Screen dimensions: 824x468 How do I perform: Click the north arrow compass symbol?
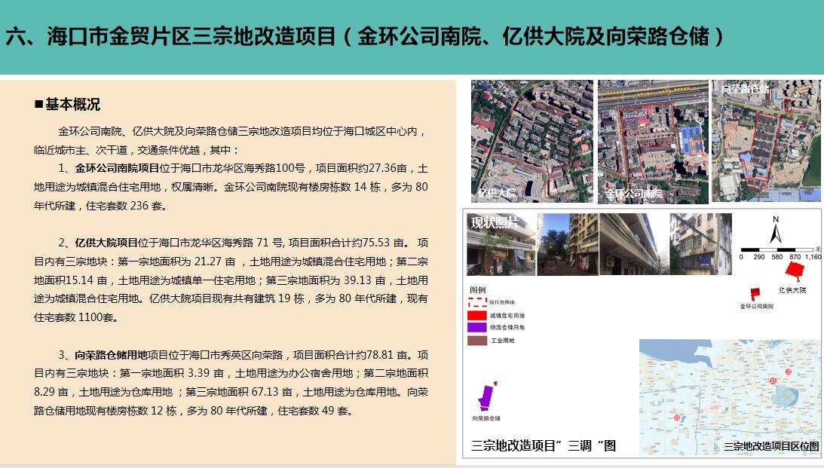click(x=775, y=229)
